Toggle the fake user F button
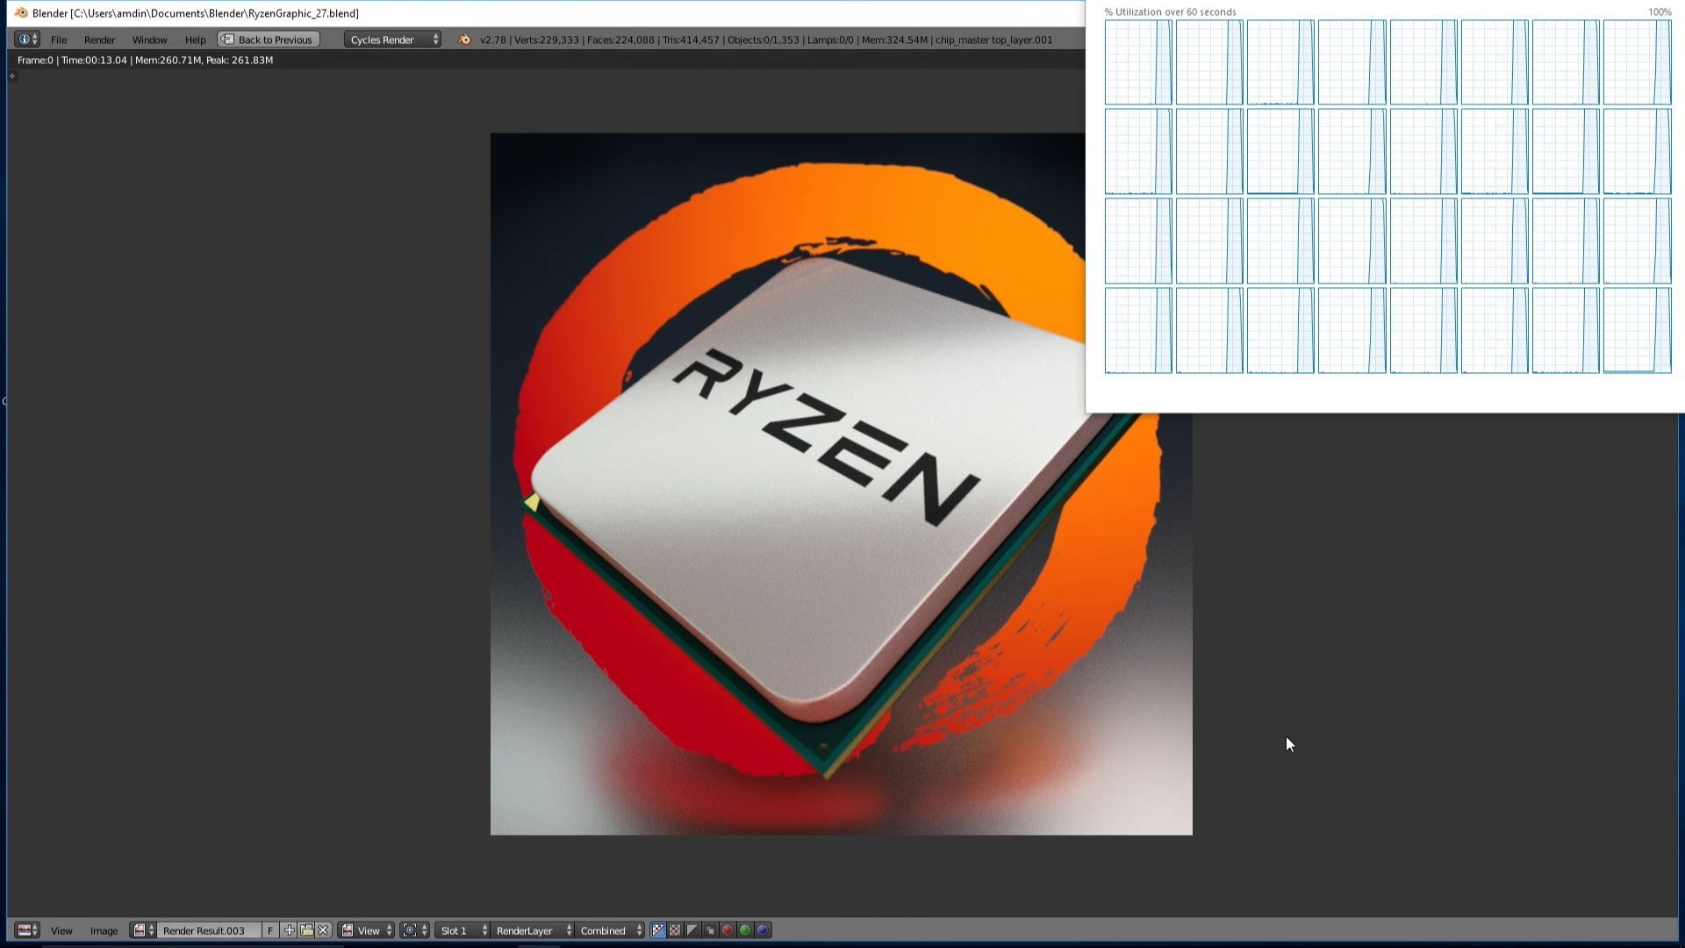1685x948 pixels. pyautogui.click(x=270, y=930)
